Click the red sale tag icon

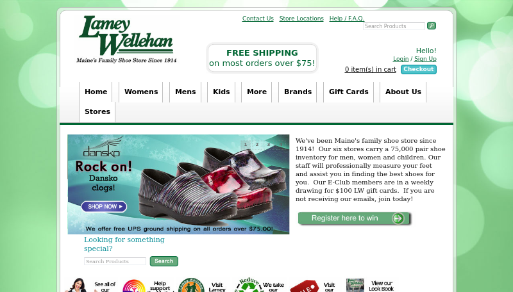(305, 286)
